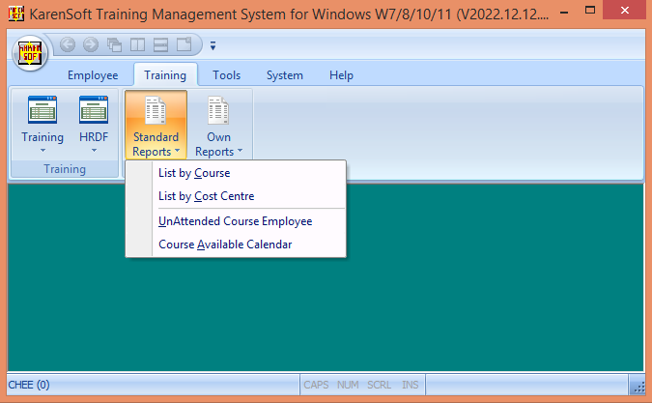Open the Training ribbon button dropdown
The image size is (652, 403).
tap(43, 125)
